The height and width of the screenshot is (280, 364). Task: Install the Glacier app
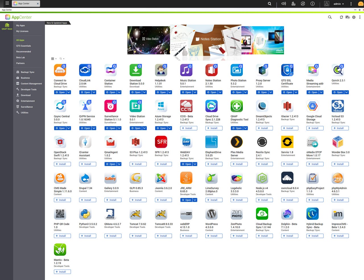pos(289,128)
